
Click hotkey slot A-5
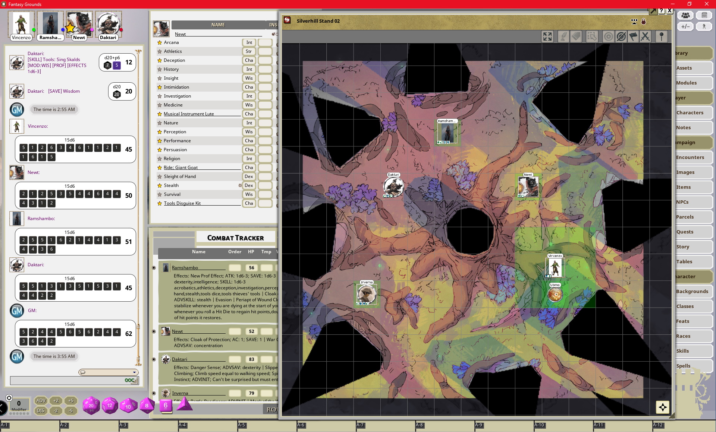point(267,426)
